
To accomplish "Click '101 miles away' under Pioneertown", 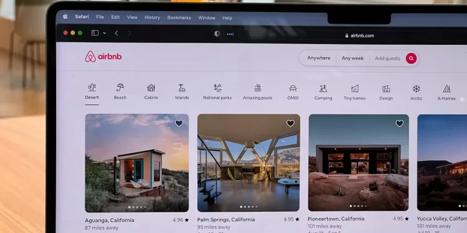I will pyautogui.click(x=324, y=226).
